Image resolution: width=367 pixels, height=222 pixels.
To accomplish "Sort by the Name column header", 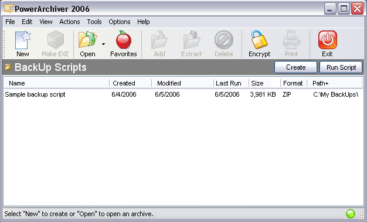I will pos(57,83).
